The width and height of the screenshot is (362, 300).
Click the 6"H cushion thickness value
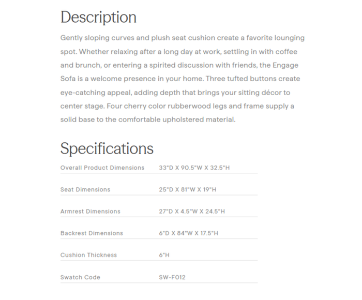coord(164,255)
